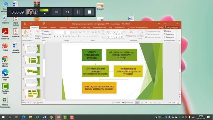This screenshot has width=213, height=120.
Task: Toggle text shadow S formatting
Action: point(63,36)
